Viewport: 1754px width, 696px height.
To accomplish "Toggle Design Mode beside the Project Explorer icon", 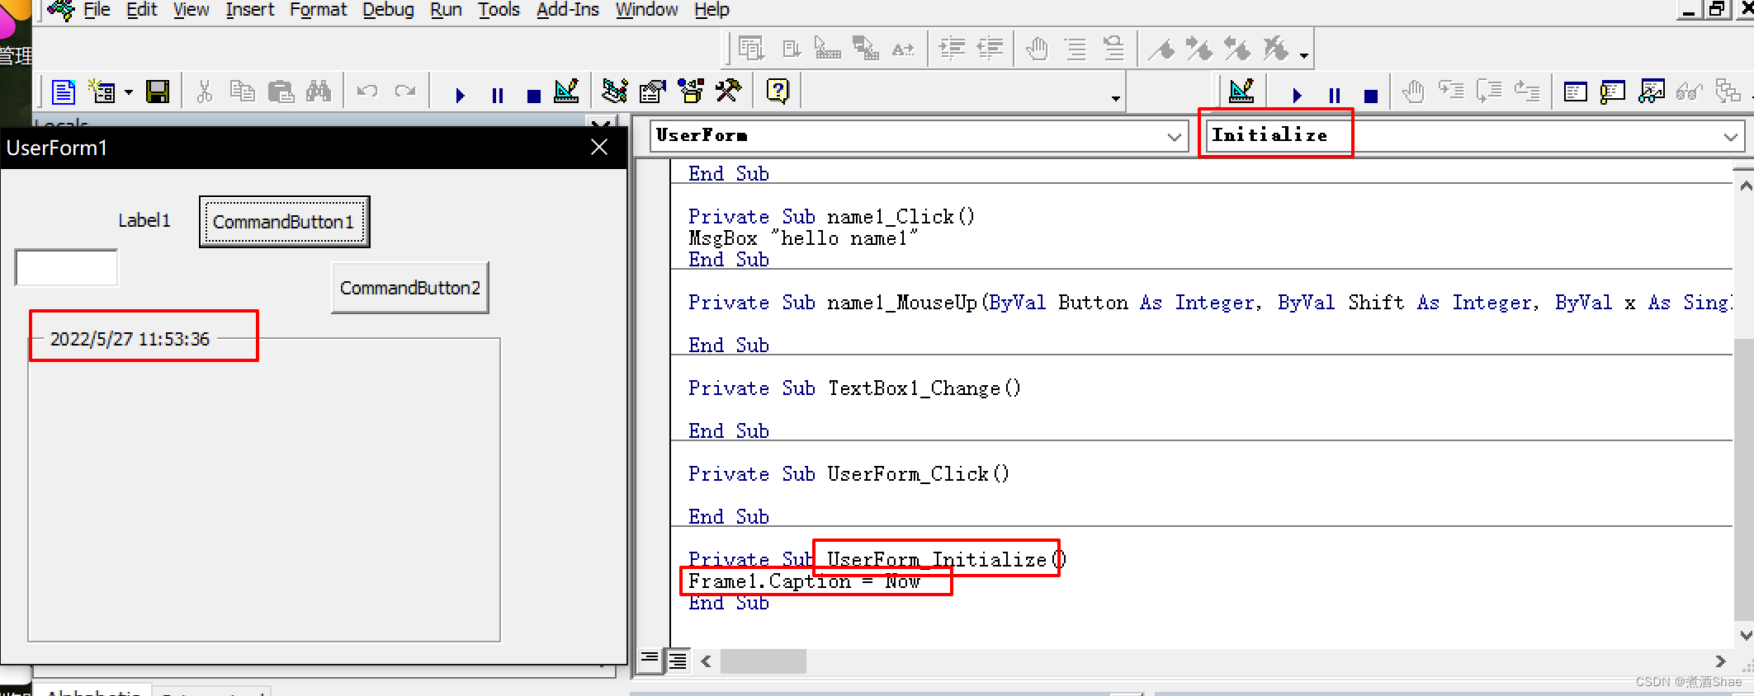I will click(566, 91).
